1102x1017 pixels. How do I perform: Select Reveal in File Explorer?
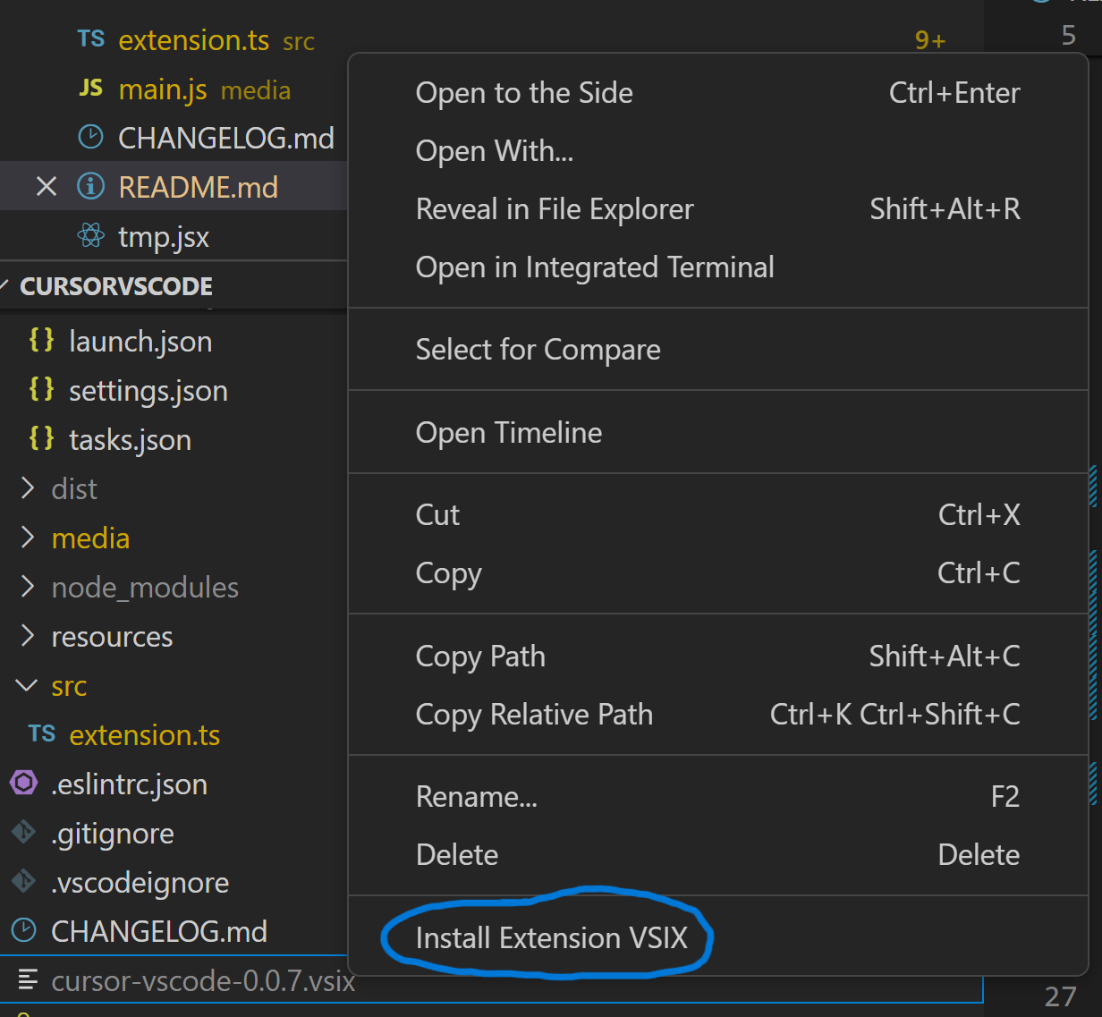717,209
